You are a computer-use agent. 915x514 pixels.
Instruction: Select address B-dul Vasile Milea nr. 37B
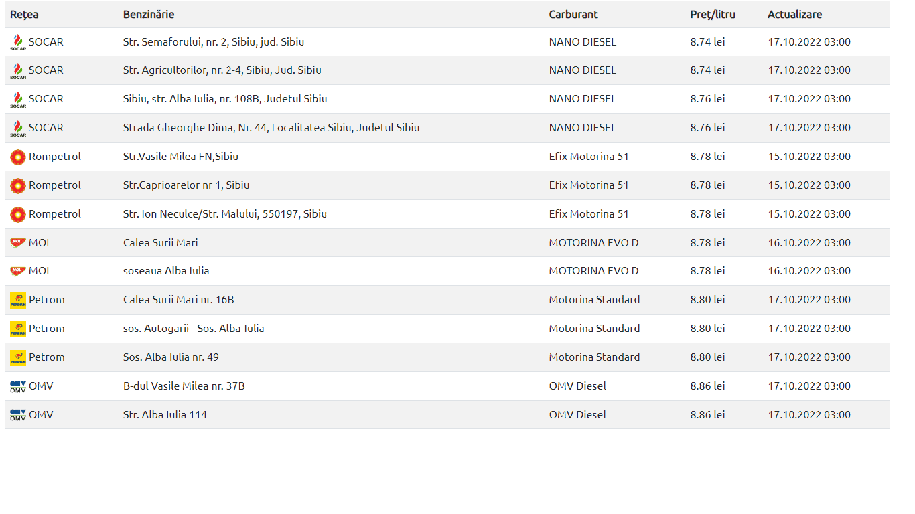point(184,385)
